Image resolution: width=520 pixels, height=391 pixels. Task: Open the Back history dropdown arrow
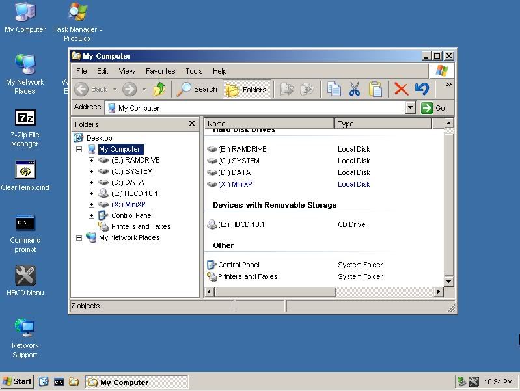click(115, 89)
